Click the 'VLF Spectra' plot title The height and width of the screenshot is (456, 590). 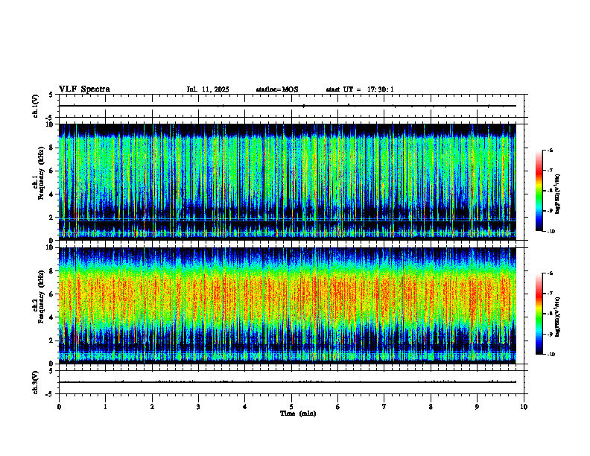point(84,89)
